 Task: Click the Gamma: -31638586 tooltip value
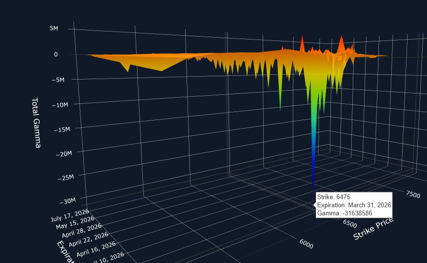click(345, 213)
